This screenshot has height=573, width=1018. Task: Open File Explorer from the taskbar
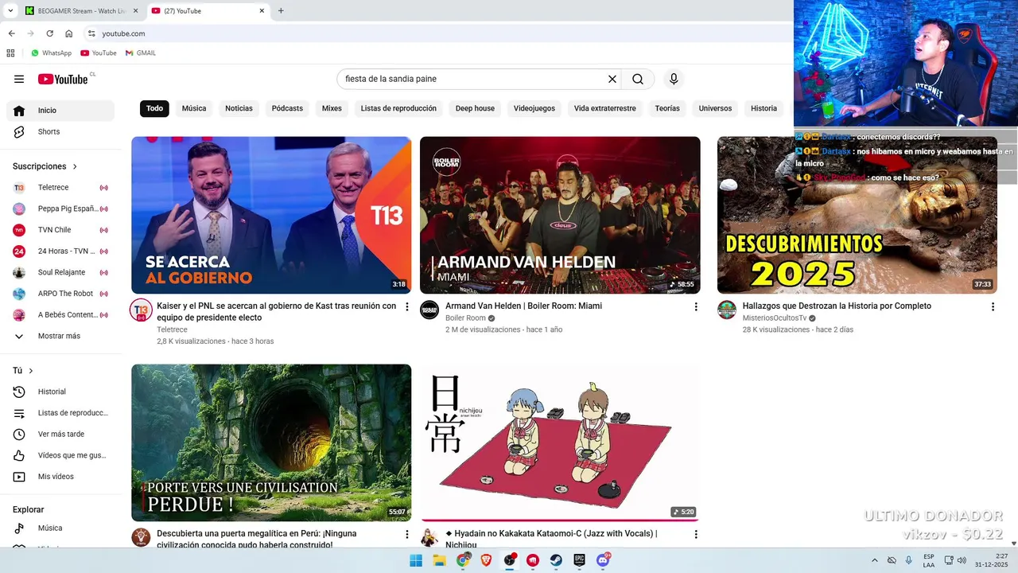point(439,560)
